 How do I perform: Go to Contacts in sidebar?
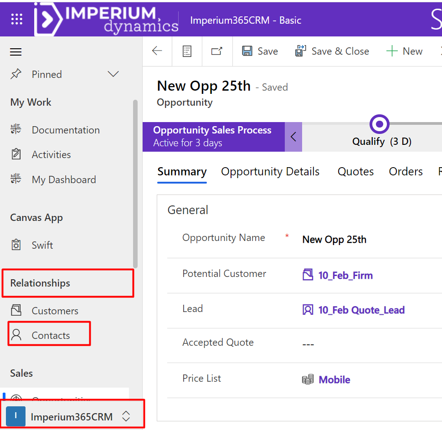(51, 336)
